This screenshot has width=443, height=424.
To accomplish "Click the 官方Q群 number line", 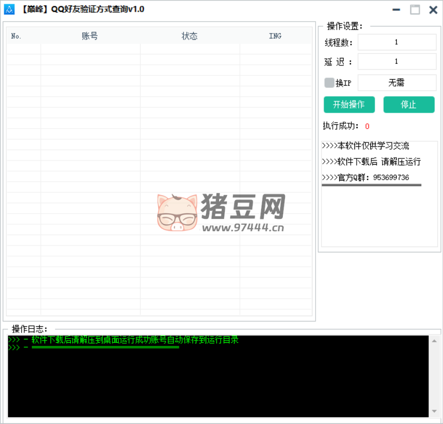I will click(366, 177).
